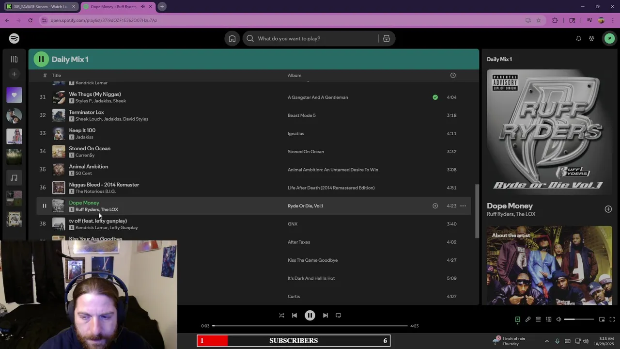Screen dimensions: 620x349
Task: Select Keep It 100 track
Action: click(254, 133)
